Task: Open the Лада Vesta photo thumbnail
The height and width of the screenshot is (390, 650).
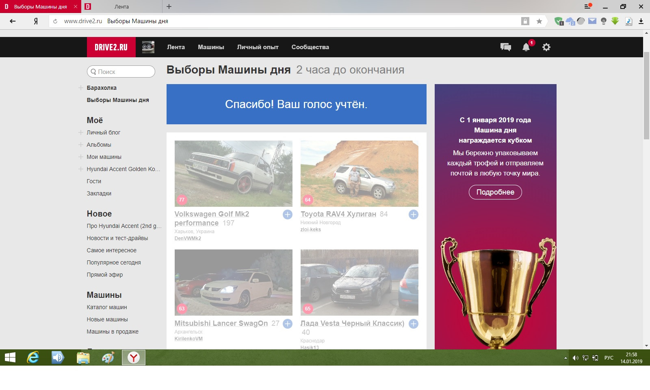Action: tap(360, 282)
